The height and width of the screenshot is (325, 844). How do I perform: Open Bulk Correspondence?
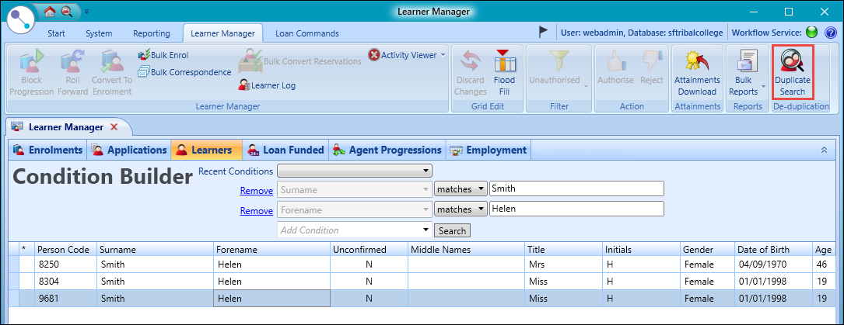click(x=184, y=72)
